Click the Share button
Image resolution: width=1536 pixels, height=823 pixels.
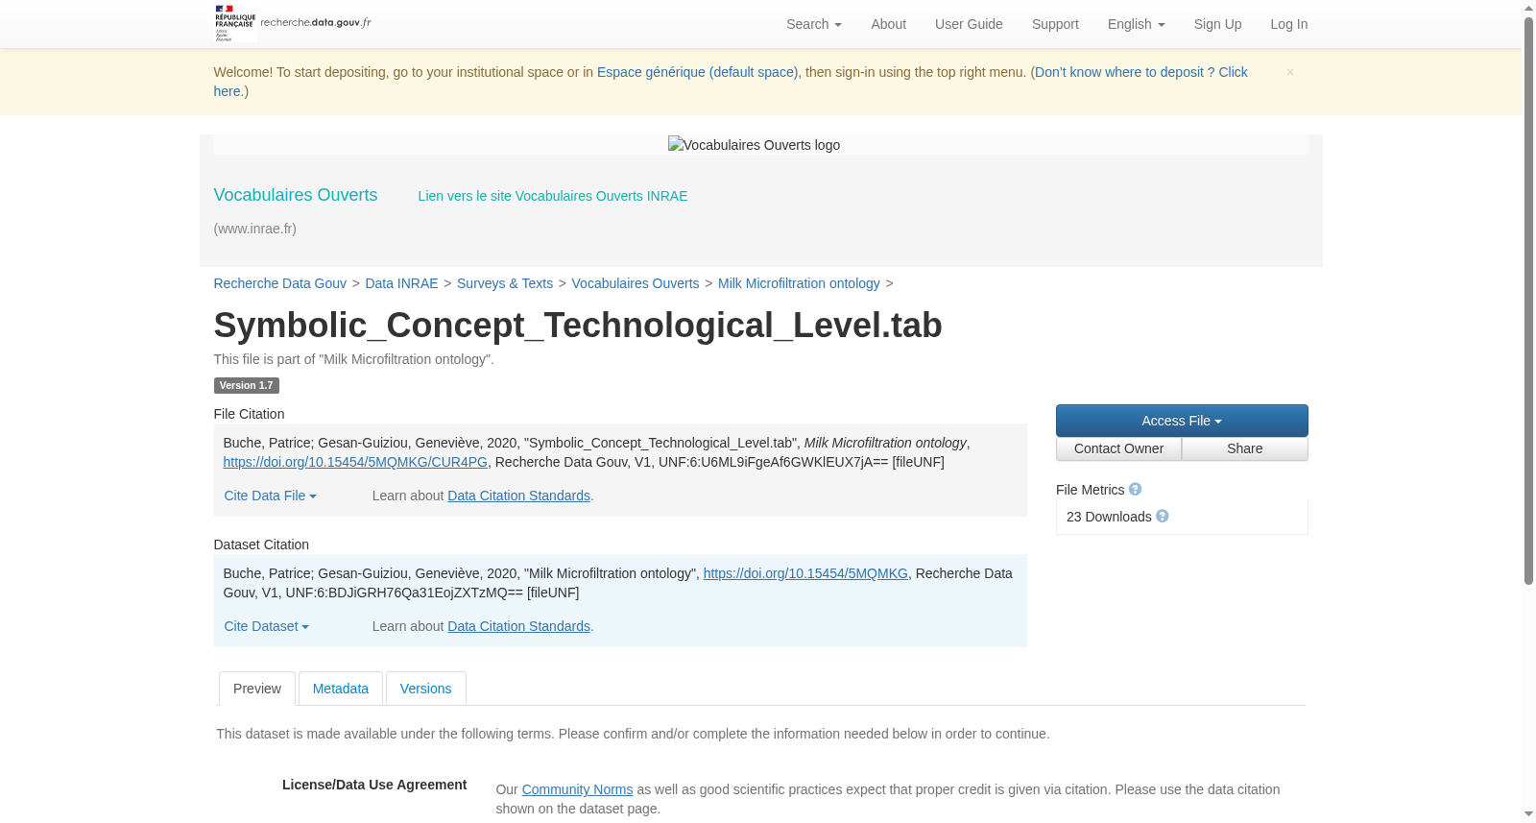pos(1244,448)
